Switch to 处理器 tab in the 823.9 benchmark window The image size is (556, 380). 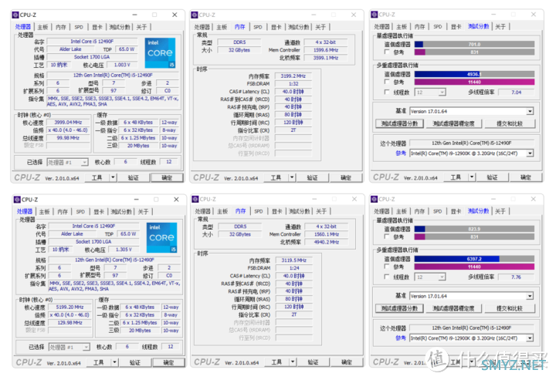coord(381,212)
